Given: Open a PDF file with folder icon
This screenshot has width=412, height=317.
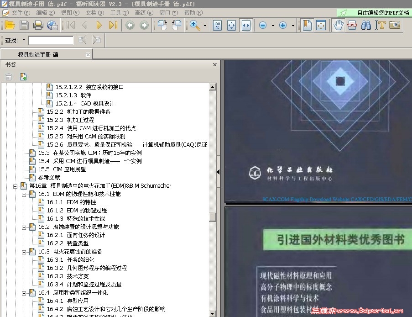Looking at the screenshot, I should [10, 25].
